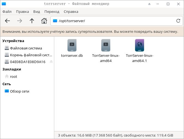Maximize the file manager window
This screenshot has width=184, height=139.
click(168, 4)
